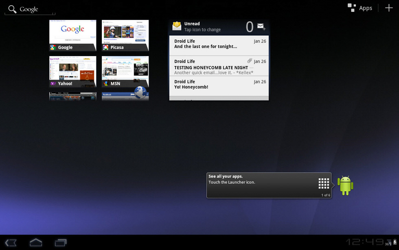Open the status bar clock showing 12:49

click(364, 242)
